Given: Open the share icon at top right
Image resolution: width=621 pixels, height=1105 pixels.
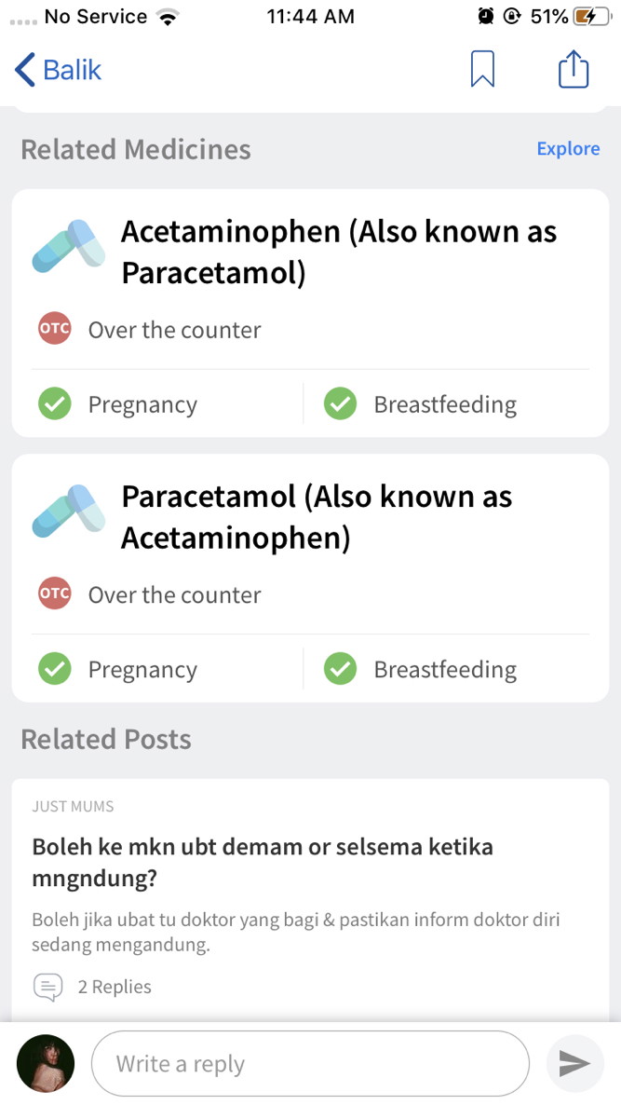Looking at the screenshot, I should pyautogui.click(x=574, y=68).
